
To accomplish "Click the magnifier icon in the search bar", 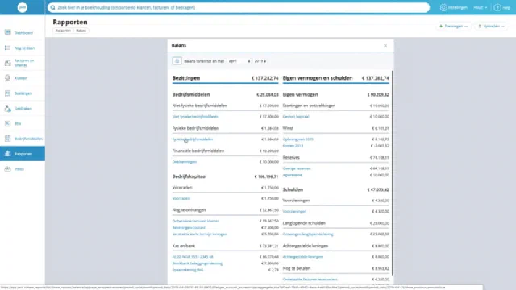I will [52, 7].
